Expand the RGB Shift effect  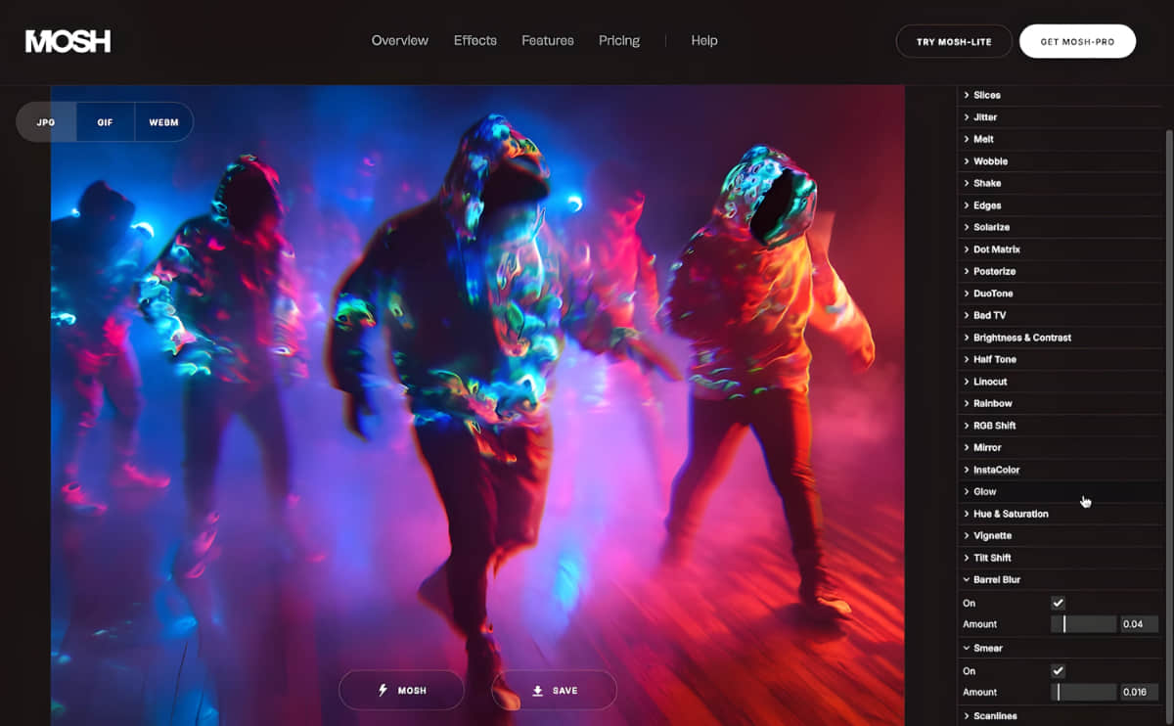[x=994, y=426]
